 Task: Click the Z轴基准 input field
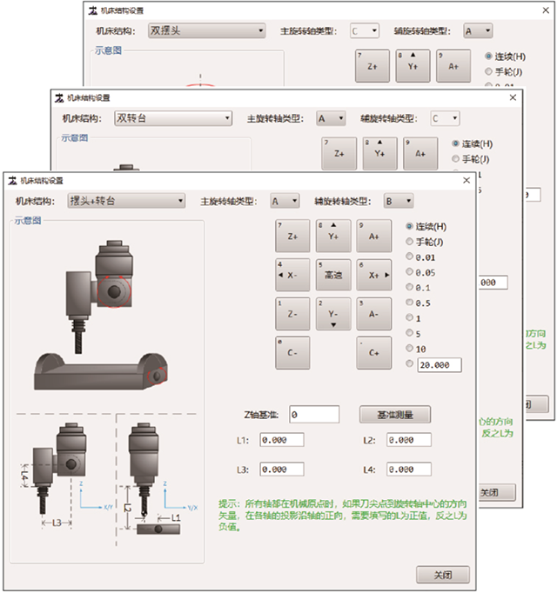click(313, 414)
